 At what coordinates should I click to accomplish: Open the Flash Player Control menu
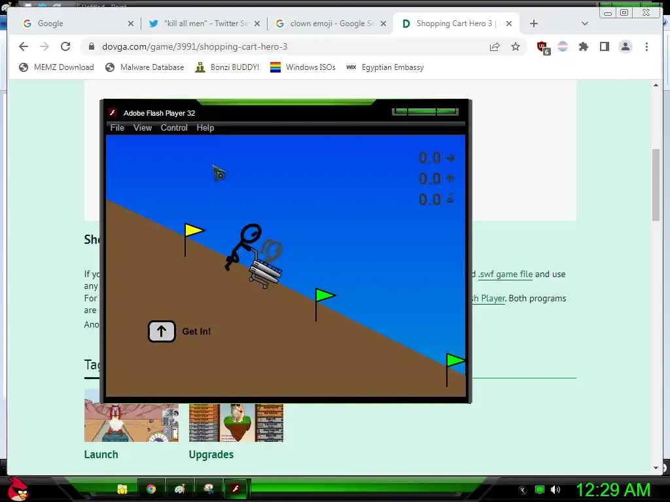pyautogui.click(x=174, y=127)
